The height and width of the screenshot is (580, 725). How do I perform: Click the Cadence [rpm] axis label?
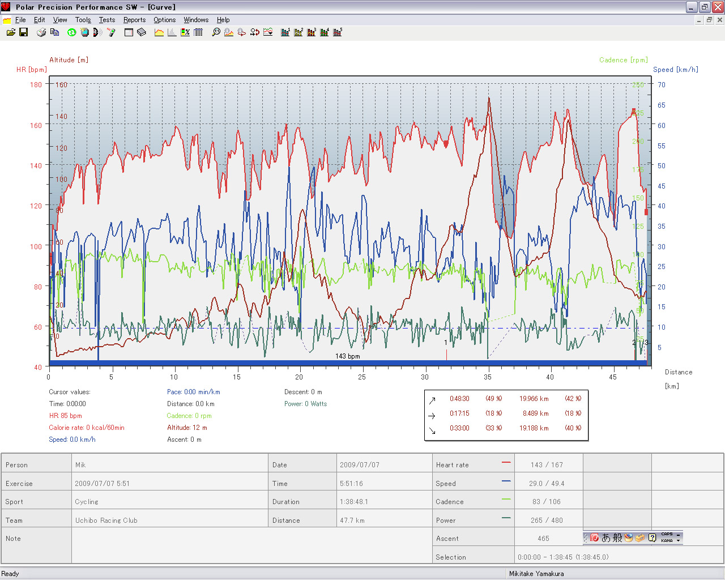(x=623, y=60)
